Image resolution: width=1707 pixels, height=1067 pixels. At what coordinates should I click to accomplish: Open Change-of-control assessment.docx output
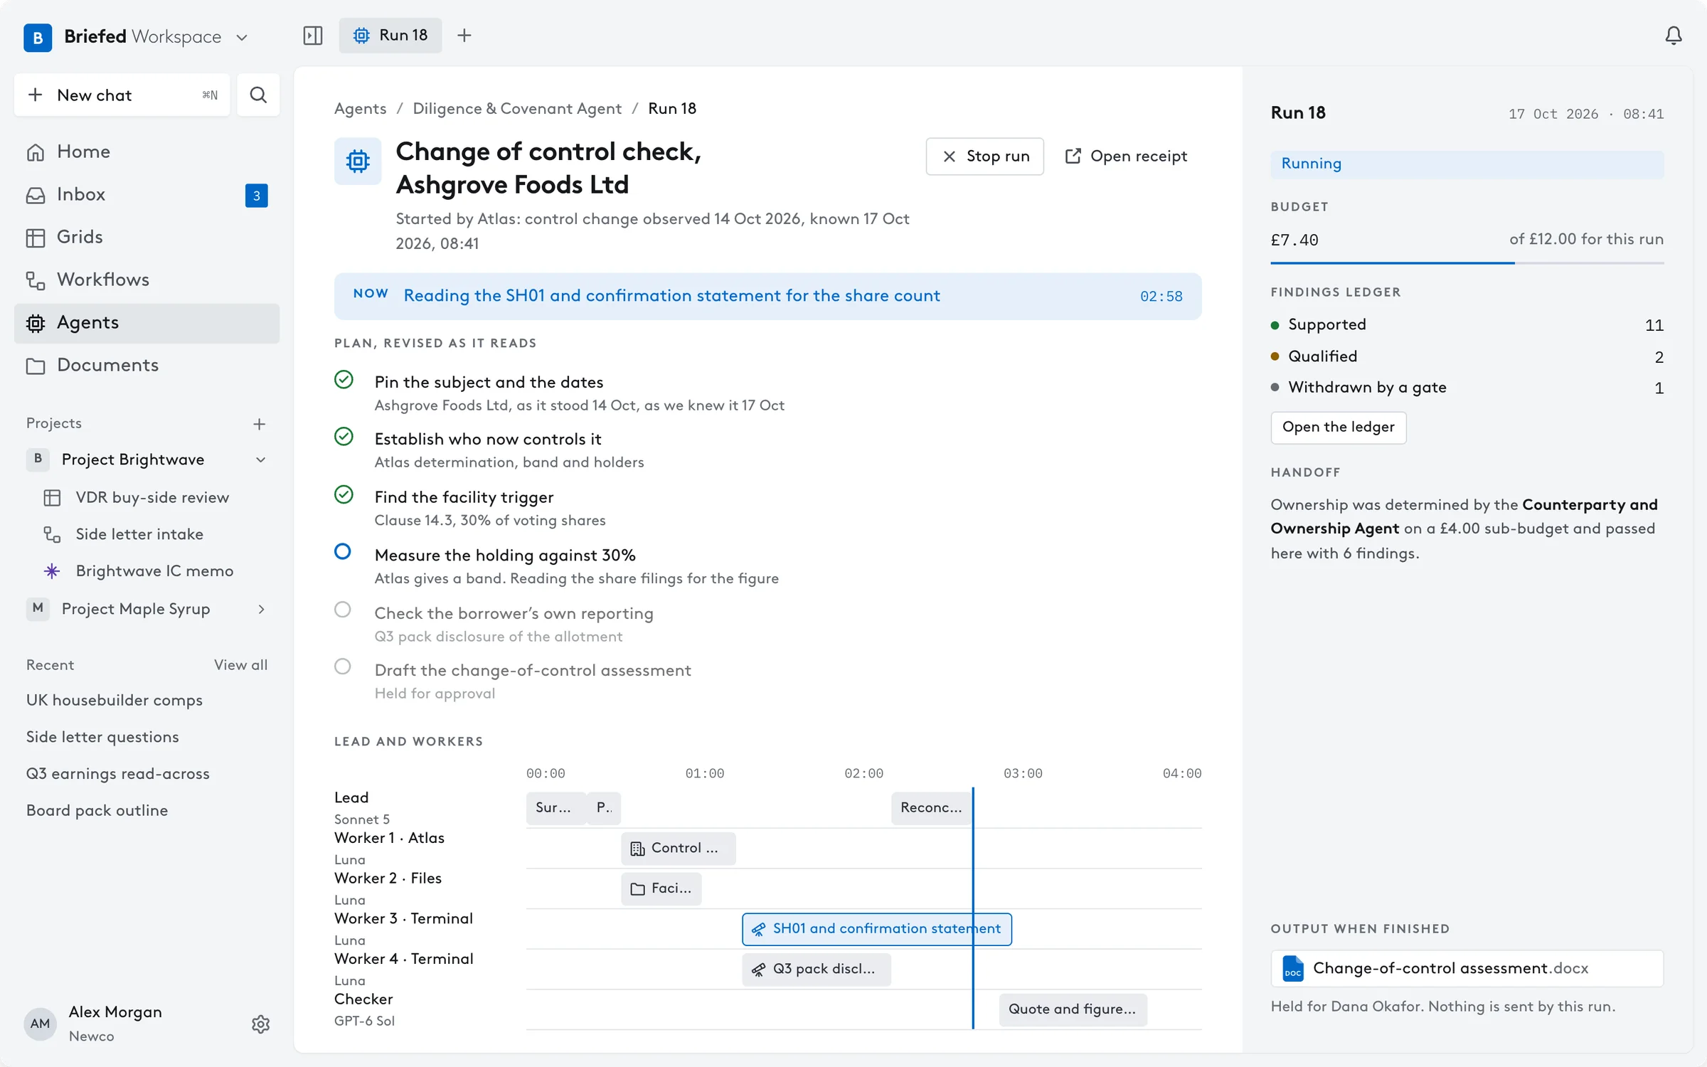[x=1467, y=969]
